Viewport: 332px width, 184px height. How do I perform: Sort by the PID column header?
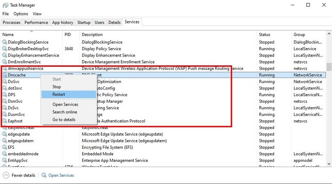(71, 34)
